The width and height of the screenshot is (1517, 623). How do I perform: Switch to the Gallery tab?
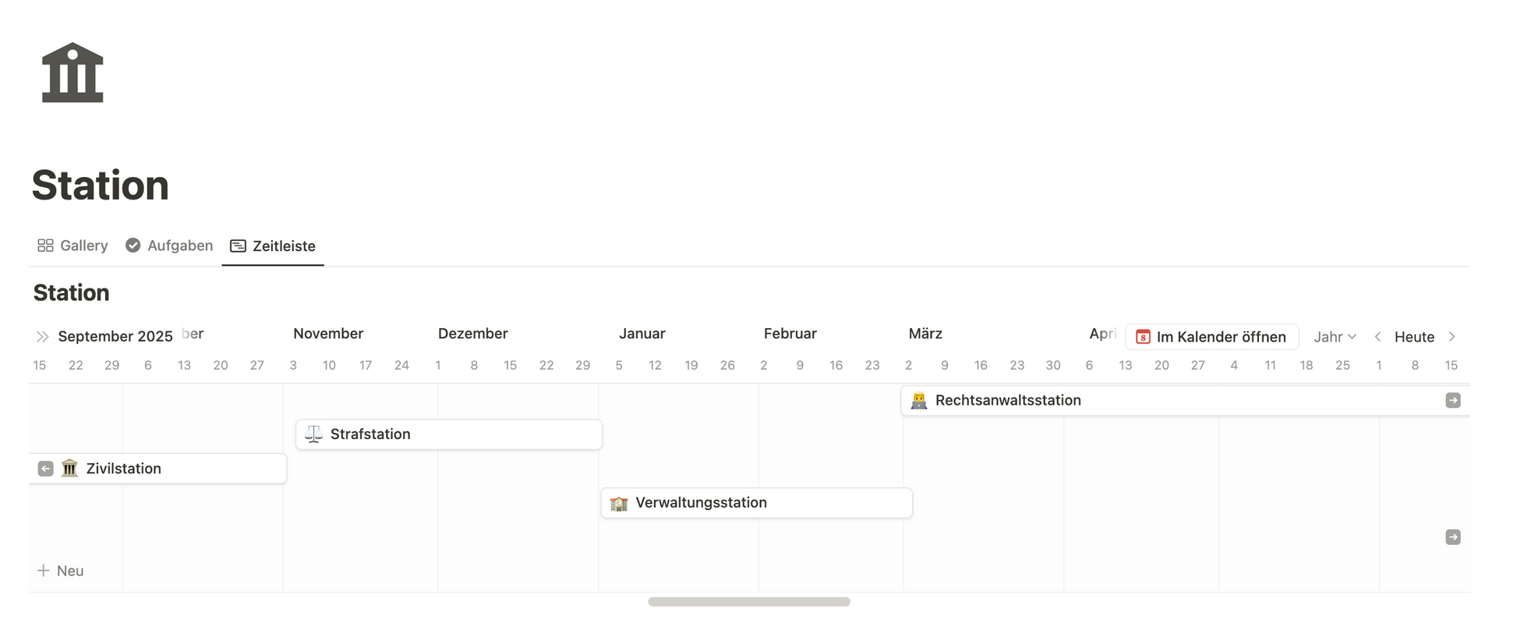(x=72, y=246)
